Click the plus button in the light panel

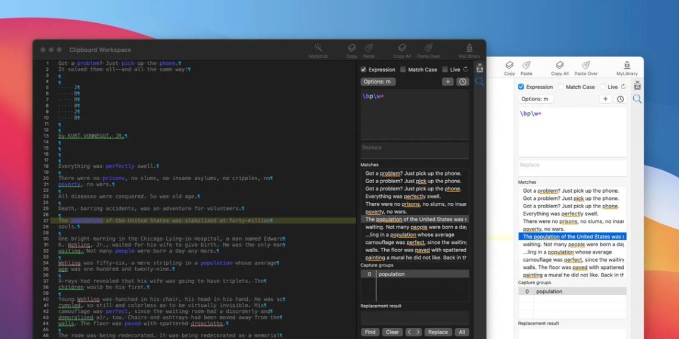pyautogui.click(x=605, y=99)
